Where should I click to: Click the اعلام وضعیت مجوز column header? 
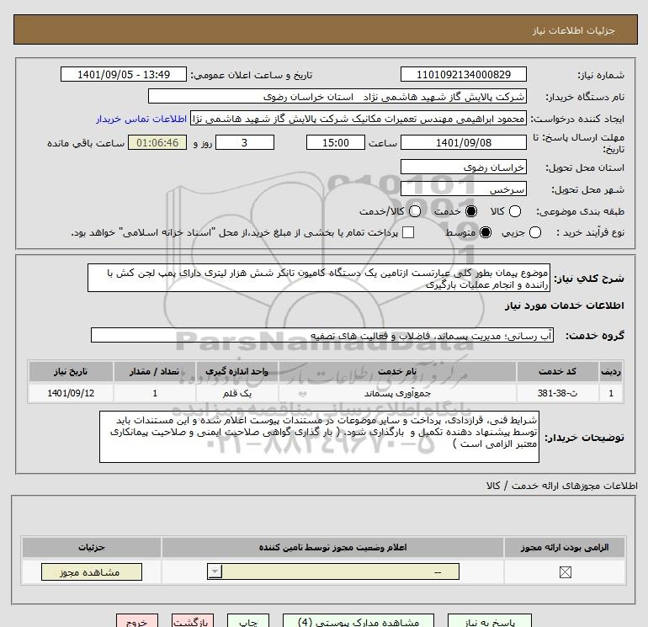click(x=332, y=547)
